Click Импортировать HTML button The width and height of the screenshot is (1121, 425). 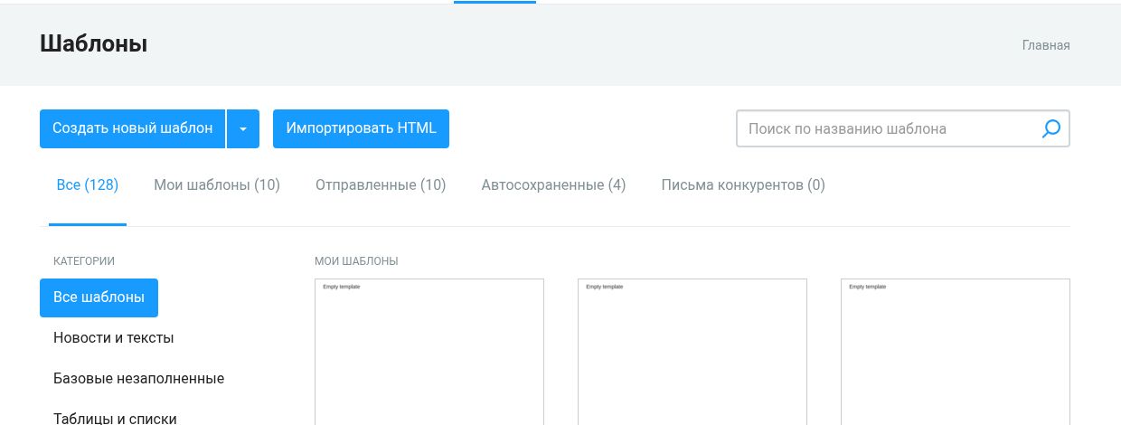pyautogui.click(x=361, y=129)
